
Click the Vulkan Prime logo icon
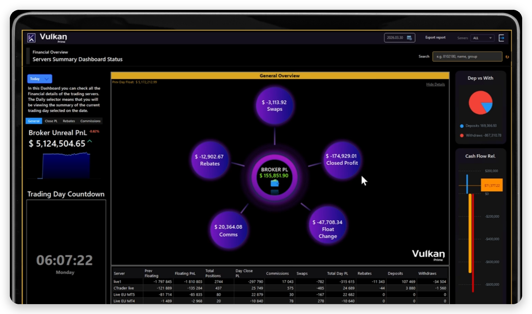(x=31, y=38)
